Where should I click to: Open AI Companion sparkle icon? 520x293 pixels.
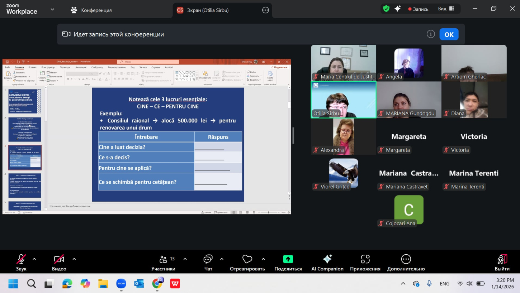327,259
